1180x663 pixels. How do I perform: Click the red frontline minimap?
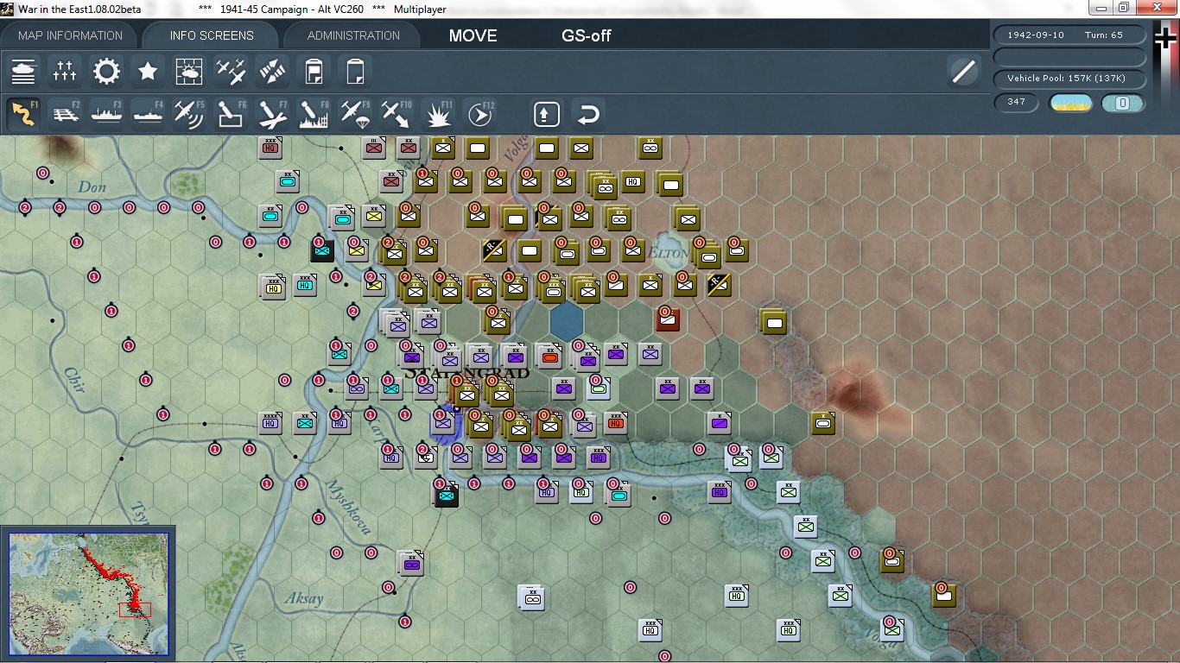point(88,593)
